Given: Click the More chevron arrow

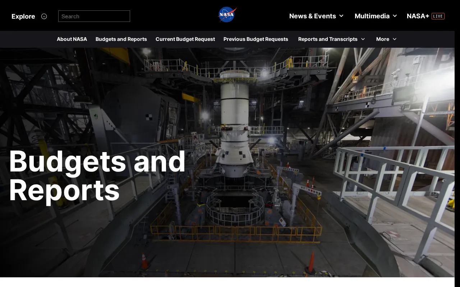Looking at the screenshot, I should 394,39.
